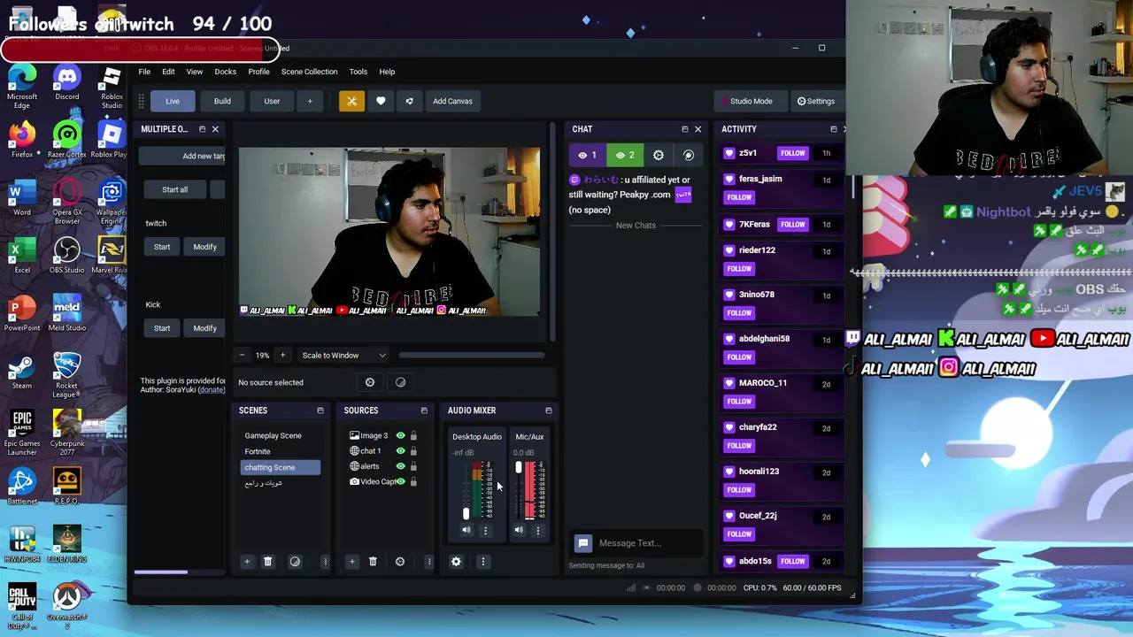The height and width of the screenshot is (637, 1133).
Task: Switch to the User layout tab
Action: pos(272,101)
